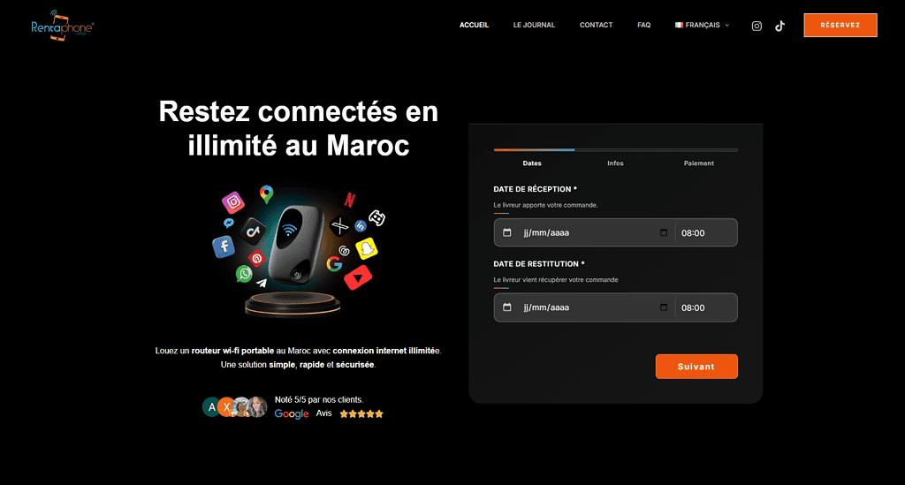Open the Instagram icon in header
Screen dimensions: 905x485
[757, 26]
